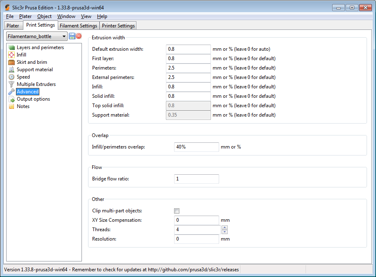
Task: Select Multiple Extruders page label
Action: click(x=36, y=84)
